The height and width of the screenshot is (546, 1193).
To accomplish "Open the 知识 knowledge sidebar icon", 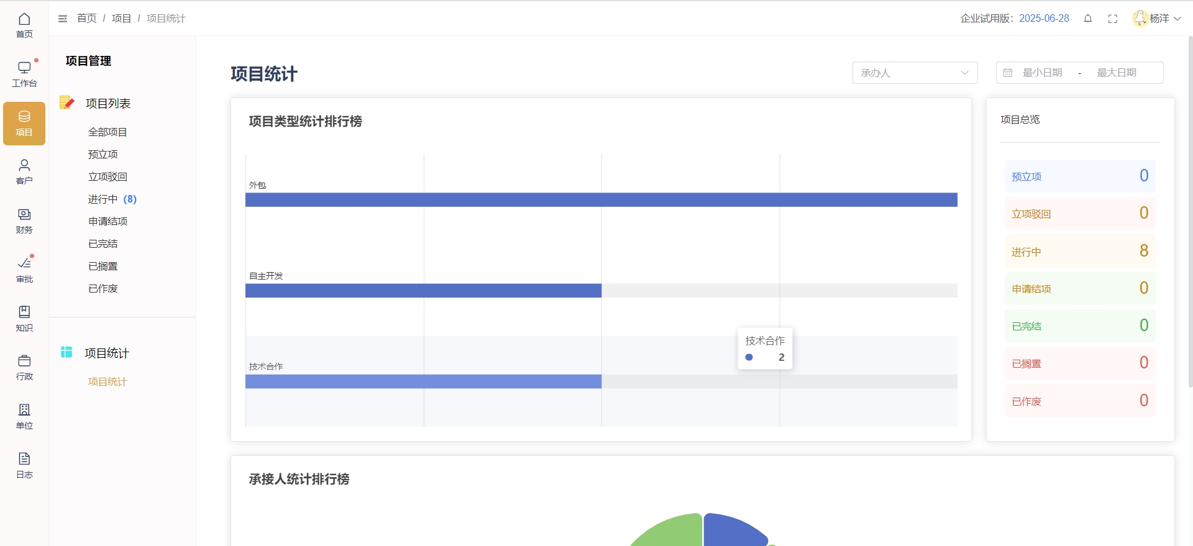I will [x=24, y=318].
